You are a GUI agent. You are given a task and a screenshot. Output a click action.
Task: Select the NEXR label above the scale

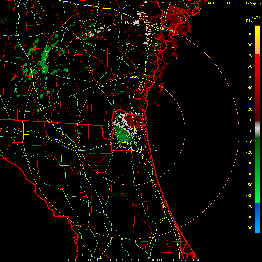click(x=256, y=17)
